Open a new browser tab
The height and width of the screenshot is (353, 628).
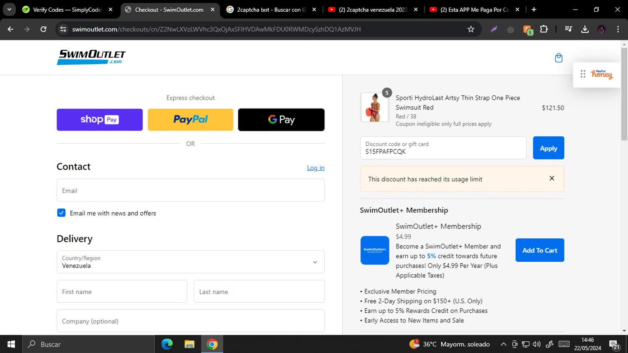534,9
